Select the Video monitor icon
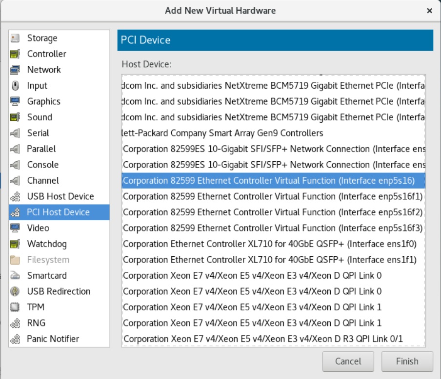441x379 pixels. click(15, 228)
